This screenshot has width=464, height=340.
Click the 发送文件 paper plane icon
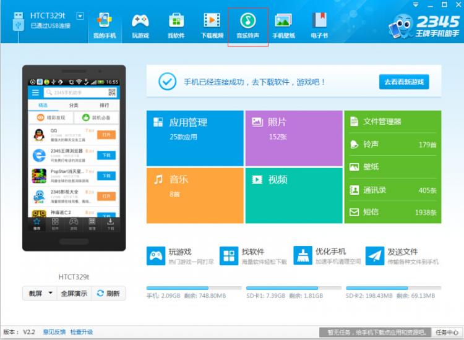(x=375, y=256)
